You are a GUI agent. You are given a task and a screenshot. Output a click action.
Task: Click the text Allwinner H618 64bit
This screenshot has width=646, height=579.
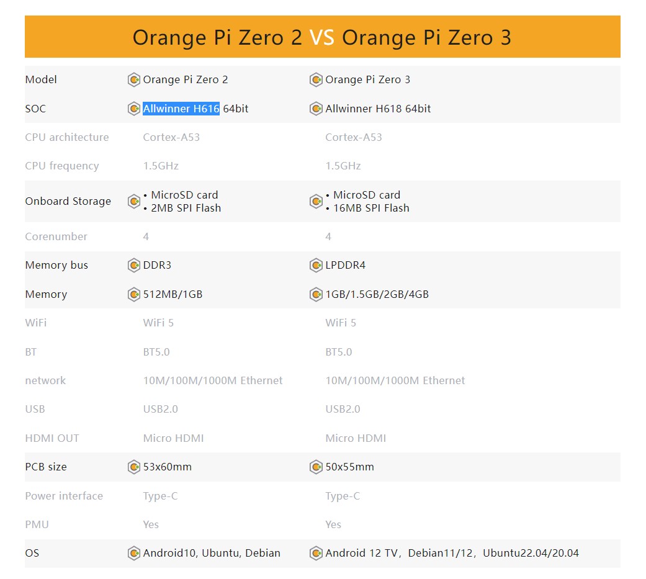378,109
